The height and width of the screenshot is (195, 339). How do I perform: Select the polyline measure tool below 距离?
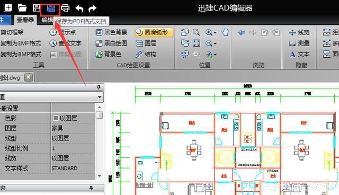tap(331, 43)
